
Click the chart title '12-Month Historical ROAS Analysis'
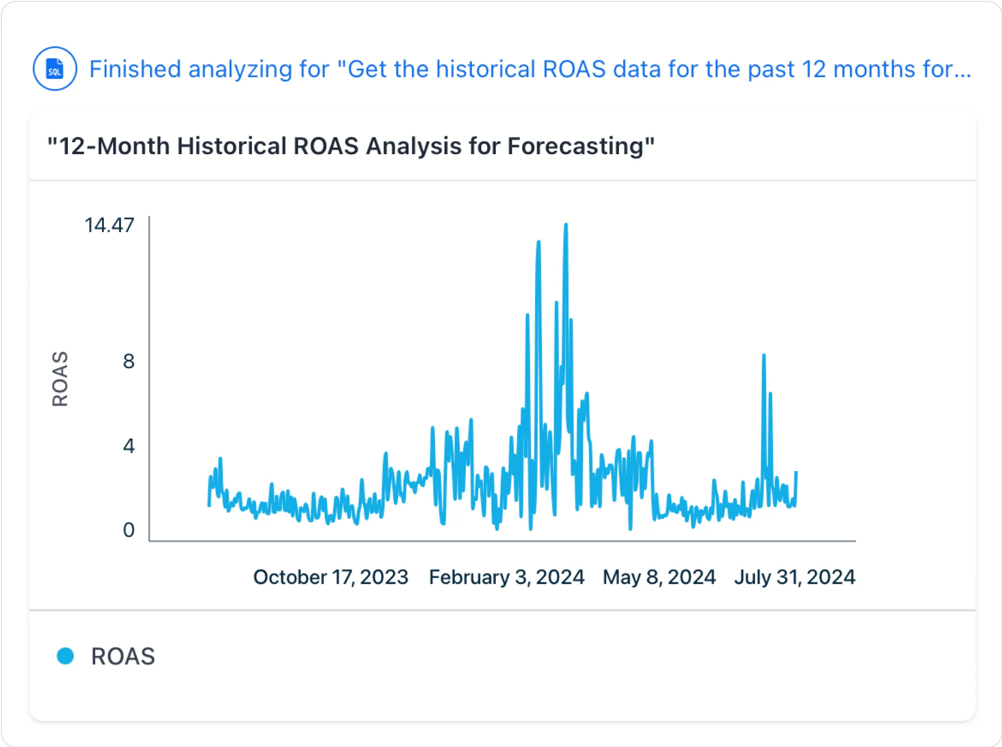[350, 146]
